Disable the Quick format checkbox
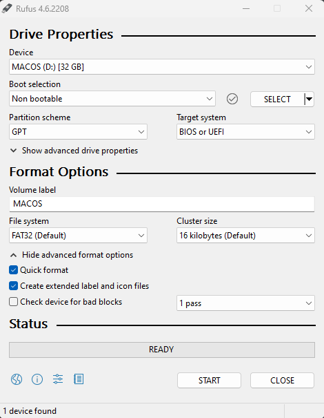This screenshot has height=418, width=324. point(13,270)
